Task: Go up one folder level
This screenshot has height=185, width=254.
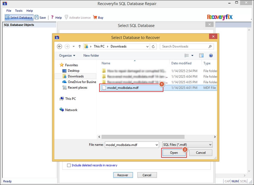Action: (79, 47)
